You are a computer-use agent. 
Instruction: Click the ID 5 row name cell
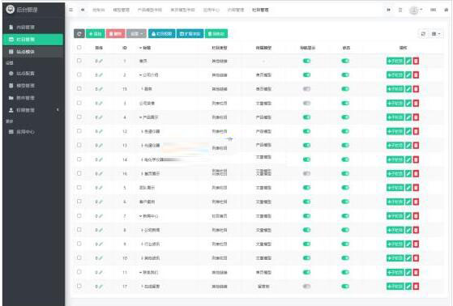pyautogui.click(x=147, y=188)
